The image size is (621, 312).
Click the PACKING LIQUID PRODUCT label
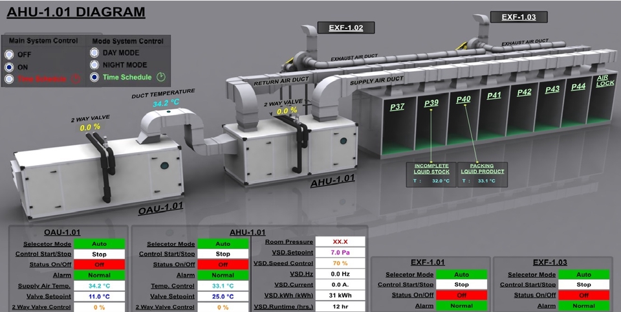point(482,169)
